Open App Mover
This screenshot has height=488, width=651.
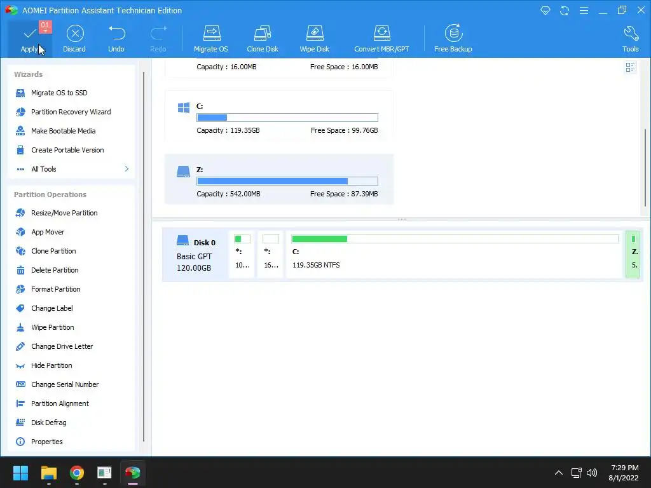pyautogui.click(x=48, y=232)
